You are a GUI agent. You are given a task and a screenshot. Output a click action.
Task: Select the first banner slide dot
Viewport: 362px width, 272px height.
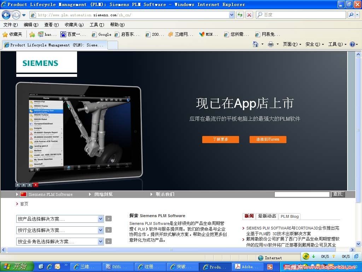tap(18, 185)
